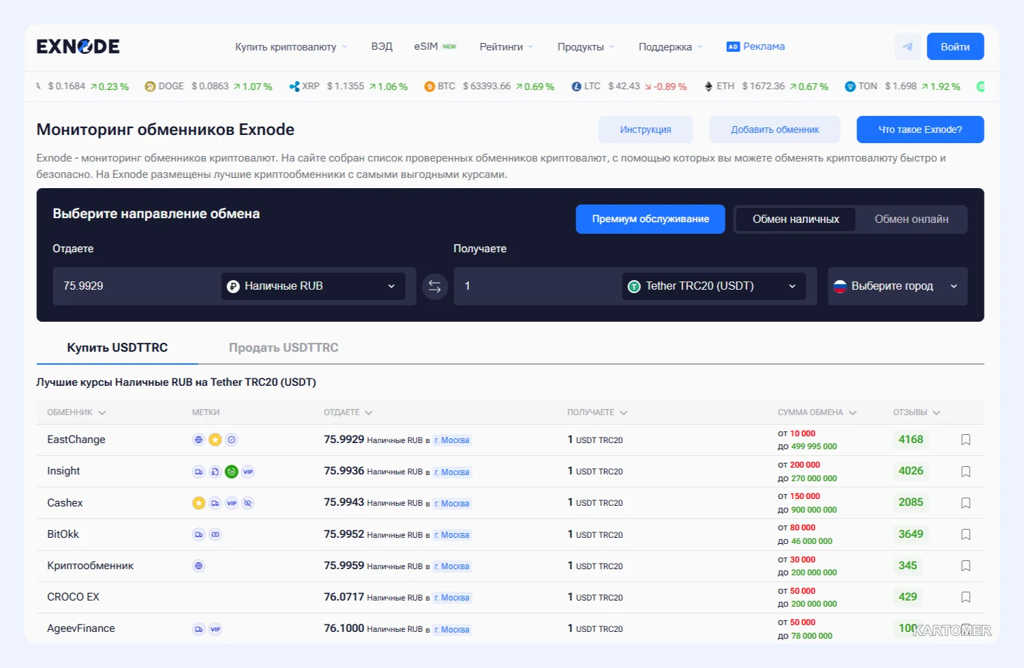Click the VIP badge in the Insight row

[x=248, y=472]
